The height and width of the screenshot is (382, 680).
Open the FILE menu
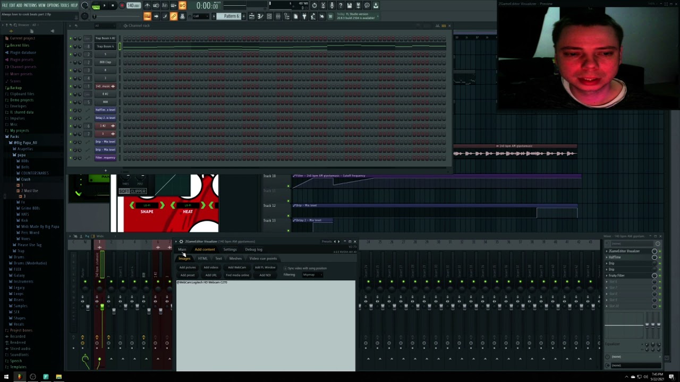[x=5, y=5]
